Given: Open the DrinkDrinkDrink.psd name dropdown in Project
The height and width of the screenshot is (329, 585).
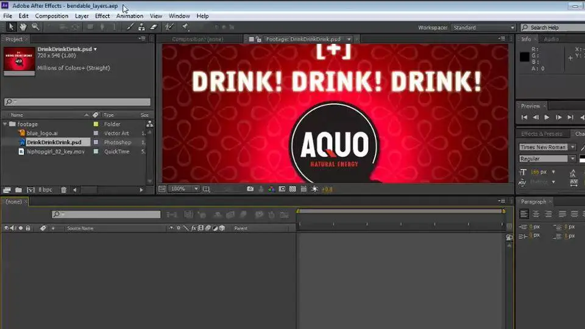Looking at the screenshot, I should point(95,49).
